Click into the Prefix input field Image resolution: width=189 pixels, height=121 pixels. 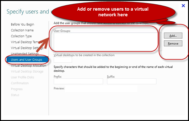(78, 81)
